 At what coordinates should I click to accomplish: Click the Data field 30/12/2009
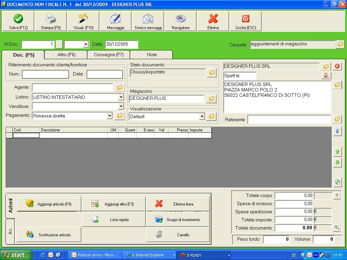122,44
